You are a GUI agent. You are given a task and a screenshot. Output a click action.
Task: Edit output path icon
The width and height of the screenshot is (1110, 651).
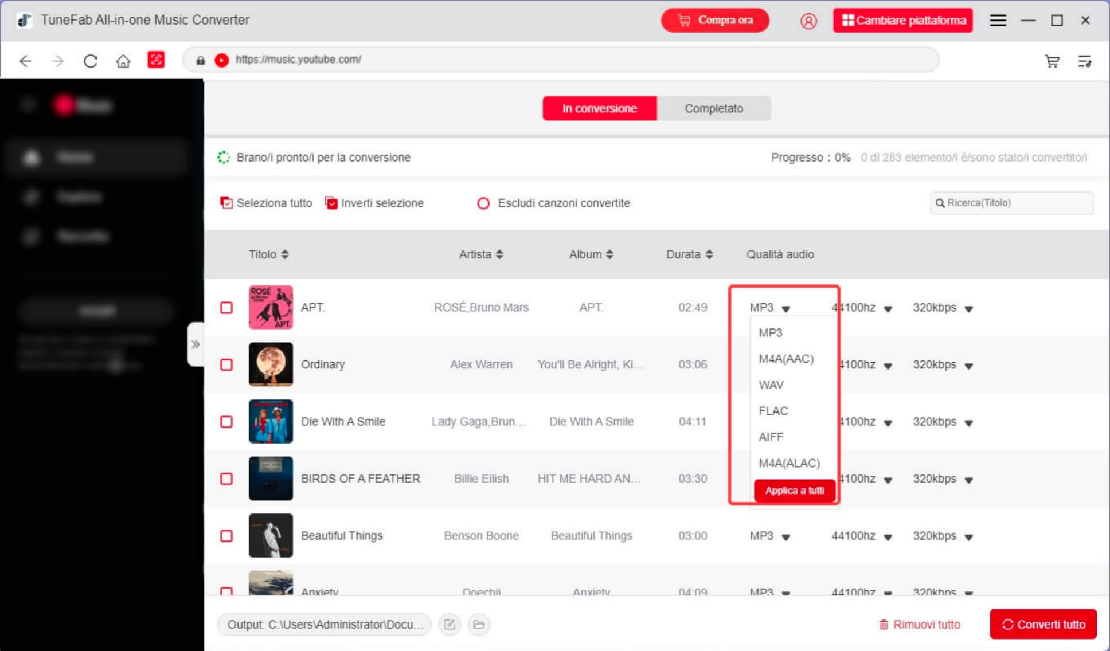450,624
